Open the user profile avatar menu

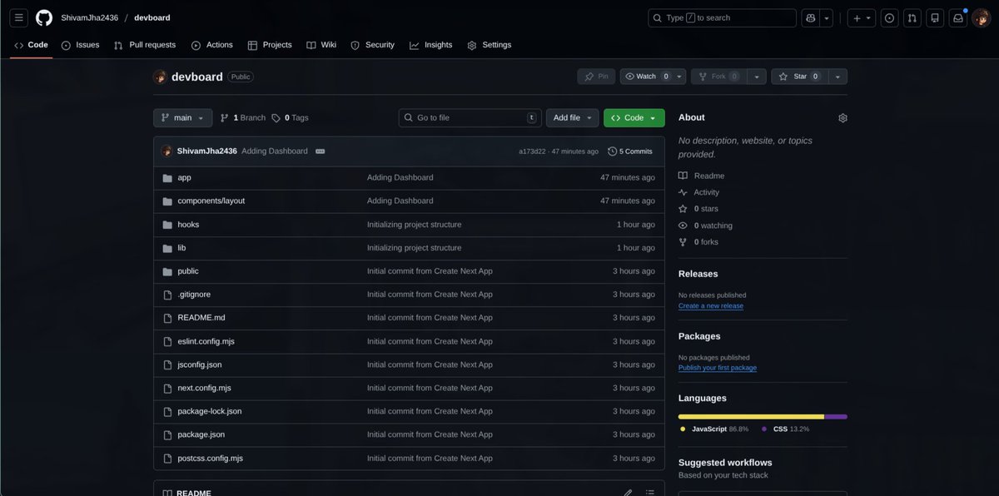982,17
